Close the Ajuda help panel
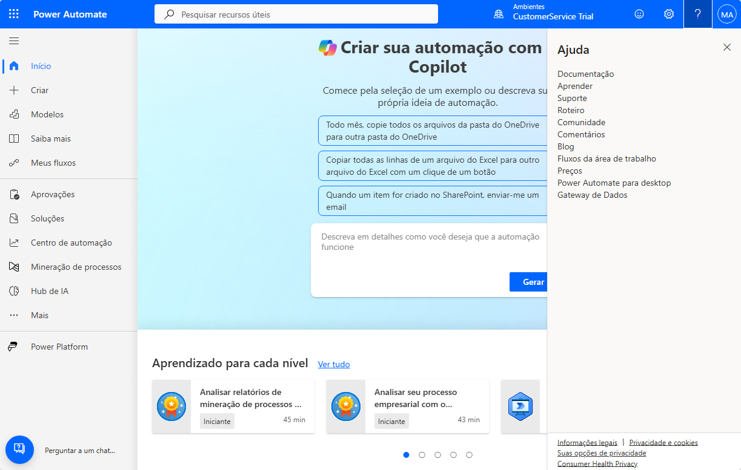Image resolution: width=741 pixels, height=470 pixels. pos(727,47)
